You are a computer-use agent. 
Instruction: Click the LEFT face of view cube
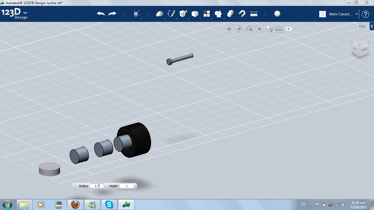tap(355, 49)
